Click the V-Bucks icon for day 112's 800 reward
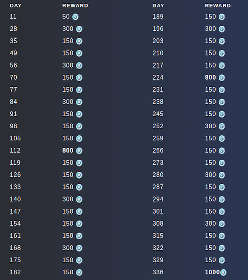248x280 pixels. [x=79, y=151]
